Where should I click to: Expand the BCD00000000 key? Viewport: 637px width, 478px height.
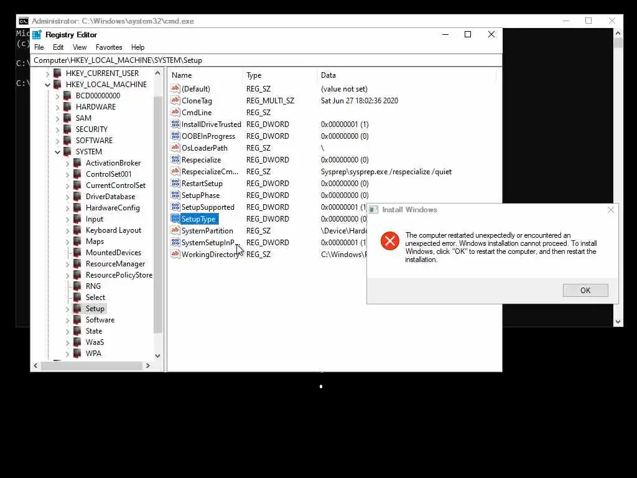point(57,96)
